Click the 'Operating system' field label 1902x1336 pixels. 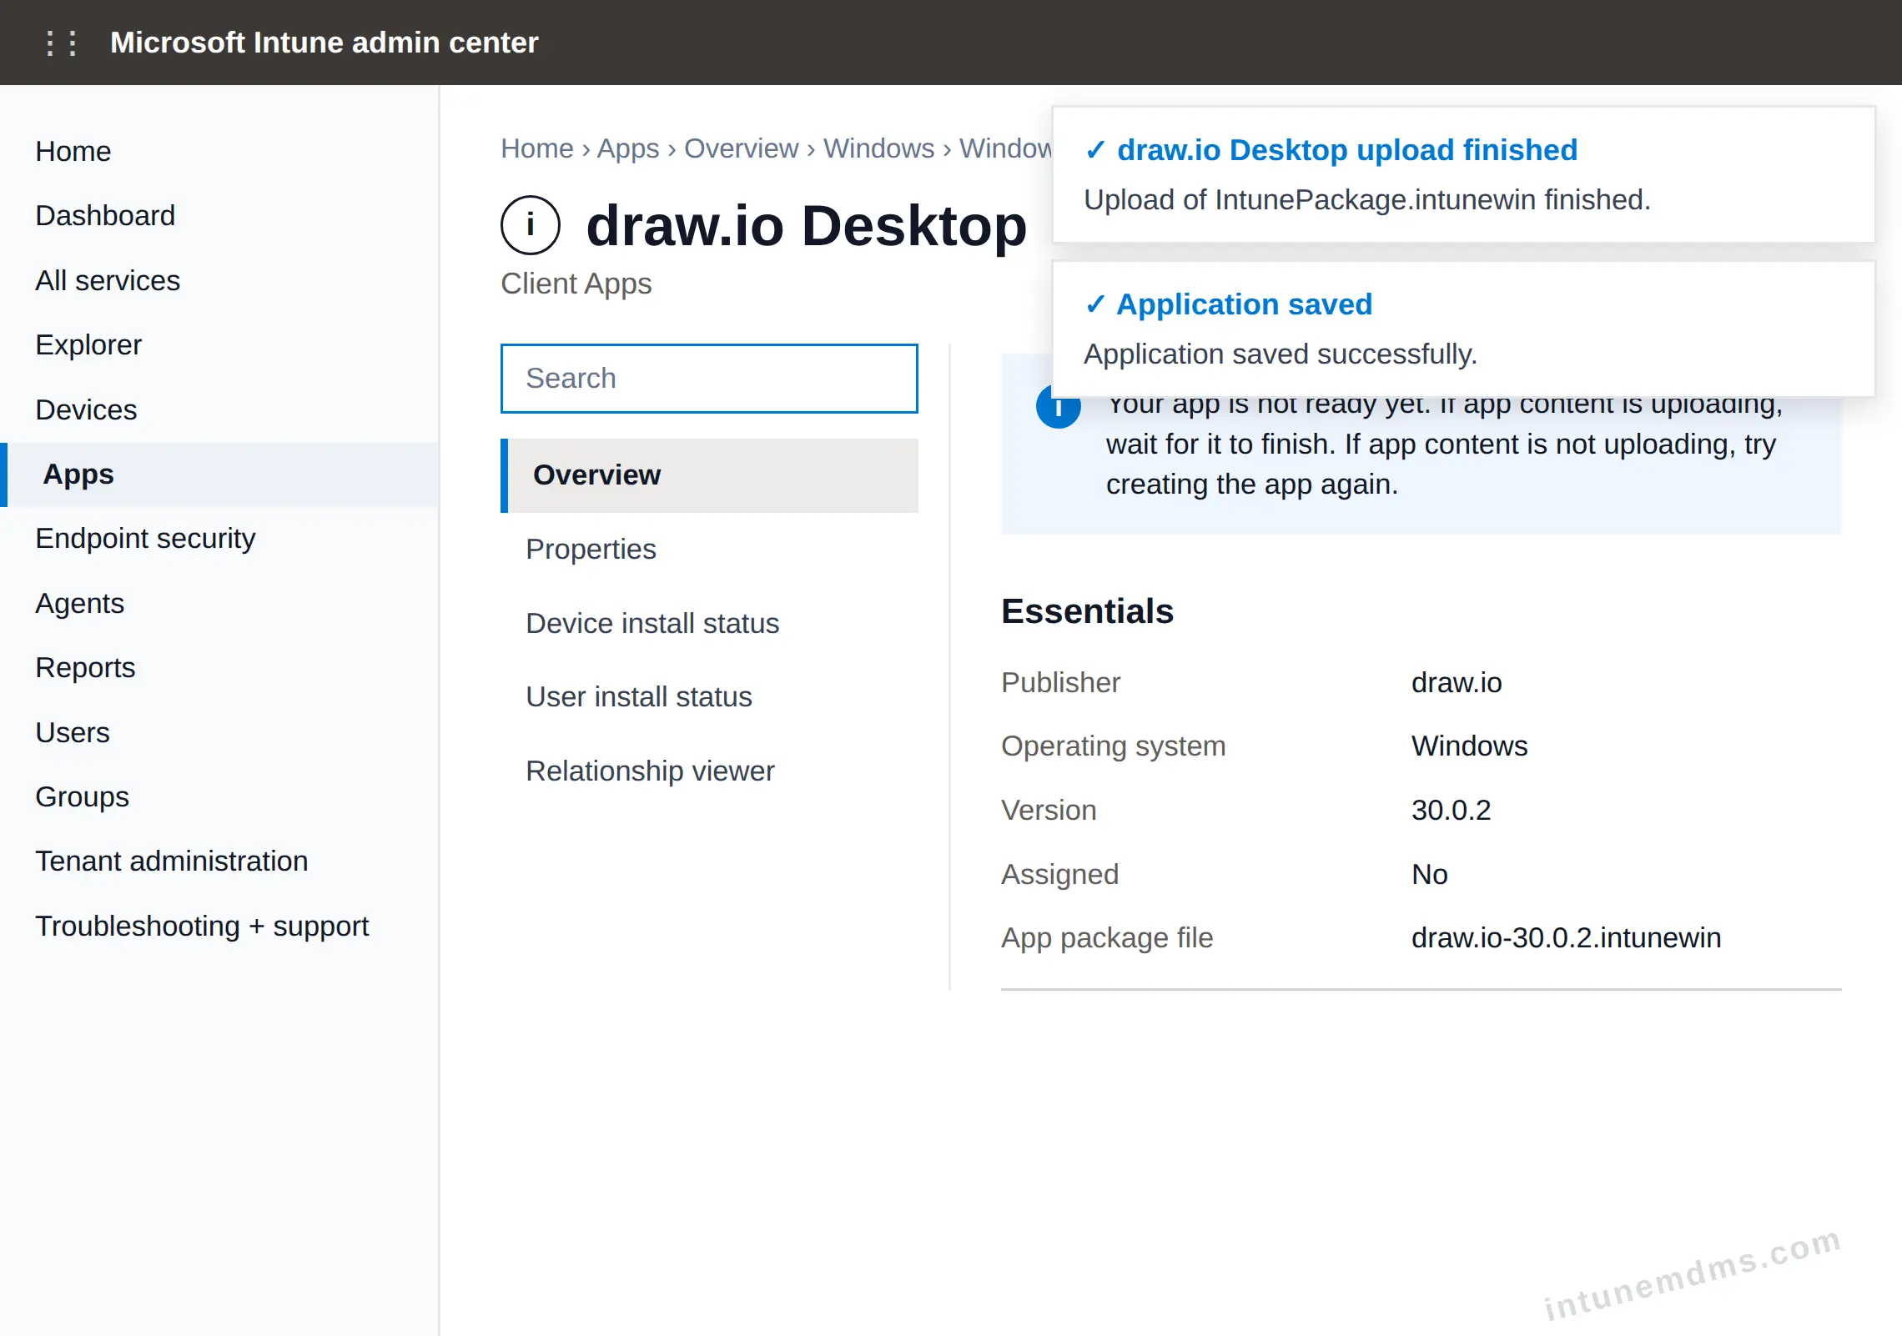[x=1114, y=746]
